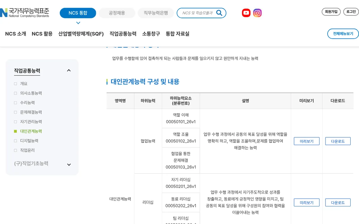Expand the (구)직업기초능력 sidebar section

click(x=69, y=165)
